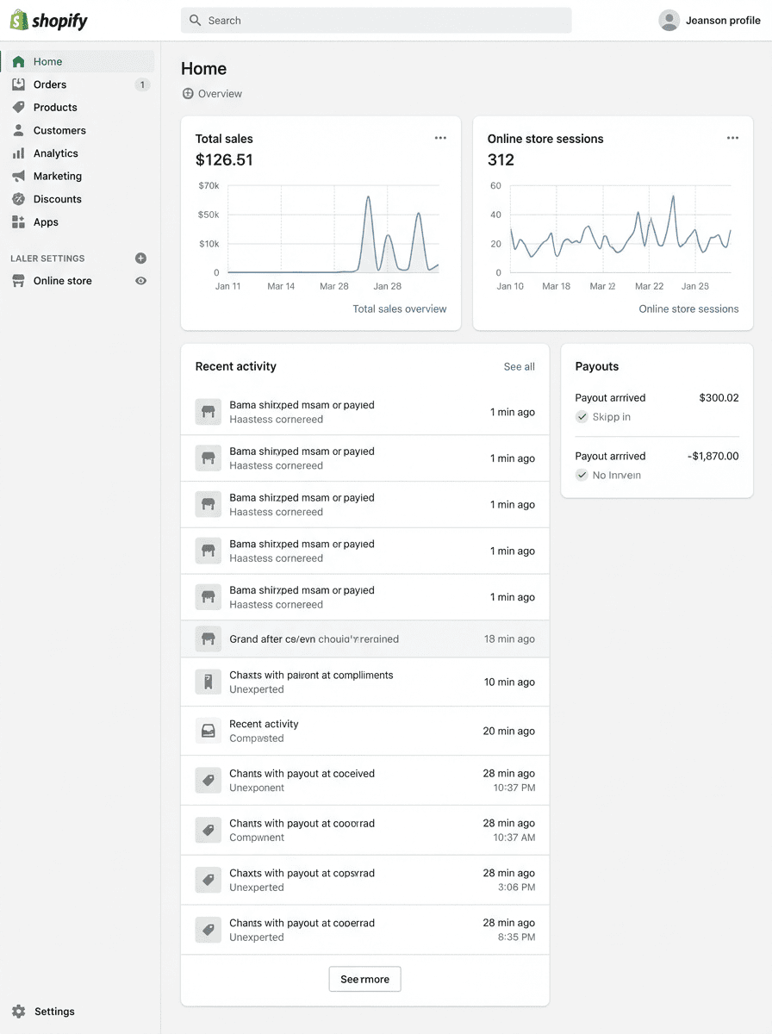Click the Payouts card heading

pyautogui.click(x=597, y=367)
